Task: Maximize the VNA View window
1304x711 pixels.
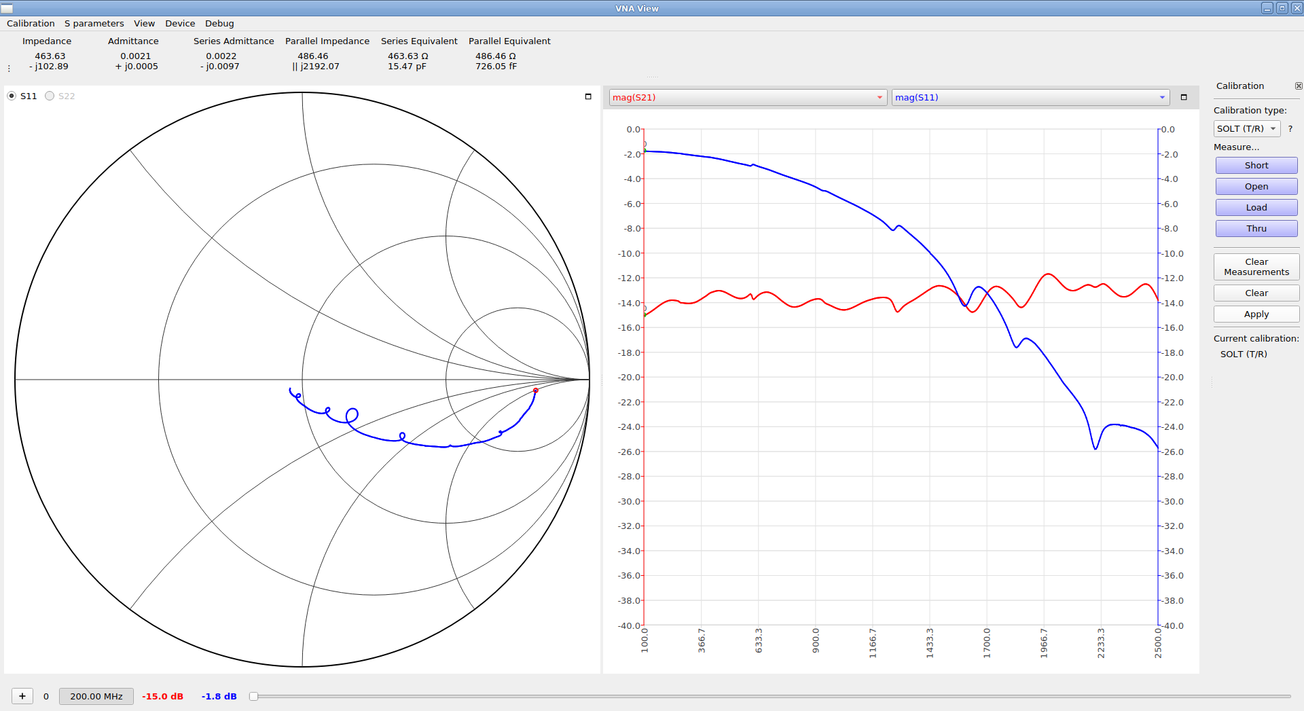Action: pyautogui.click(x=1282, y=8)
